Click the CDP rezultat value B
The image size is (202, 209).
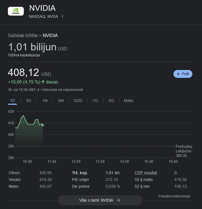175,173
